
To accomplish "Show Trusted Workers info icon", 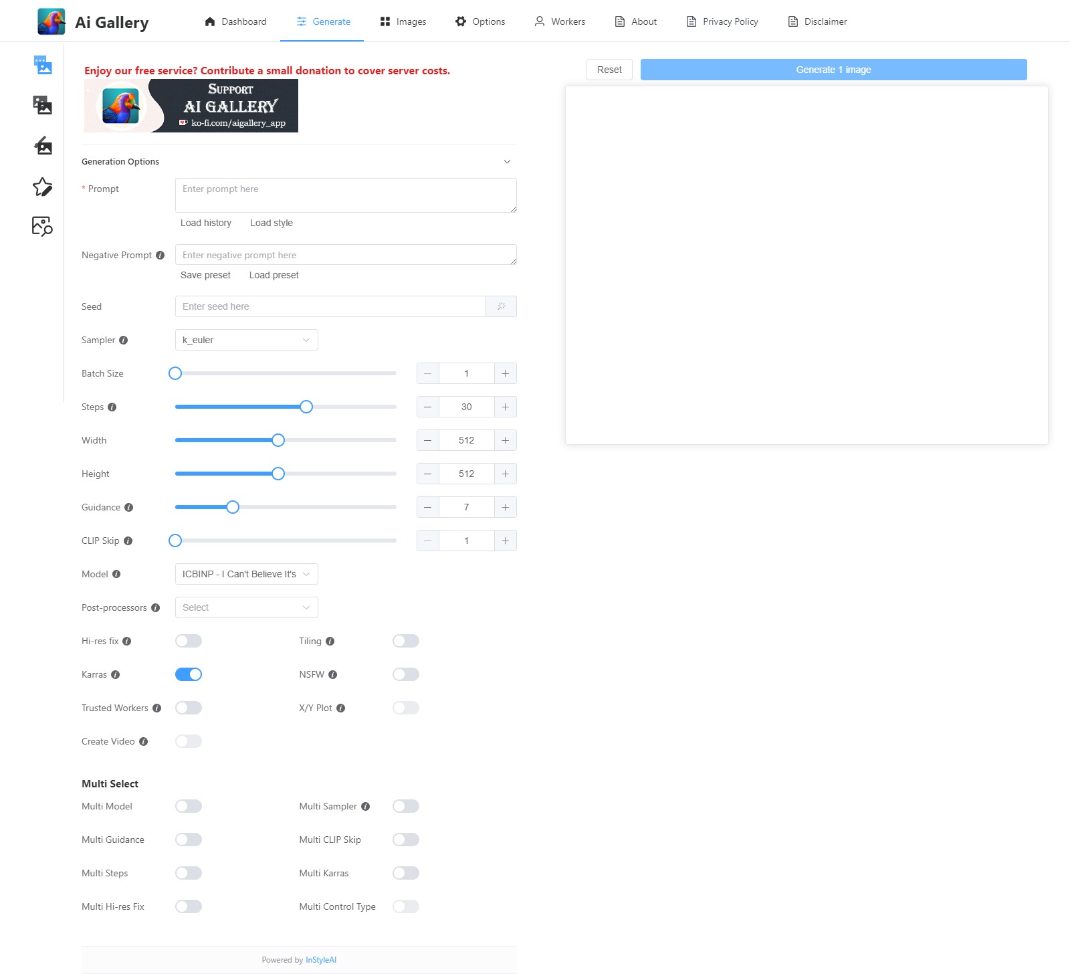I will coord(156,708).
